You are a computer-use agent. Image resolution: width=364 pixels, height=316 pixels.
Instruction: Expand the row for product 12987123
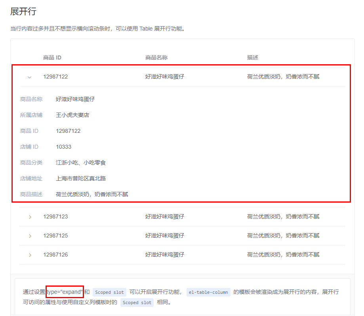[29, 217]
